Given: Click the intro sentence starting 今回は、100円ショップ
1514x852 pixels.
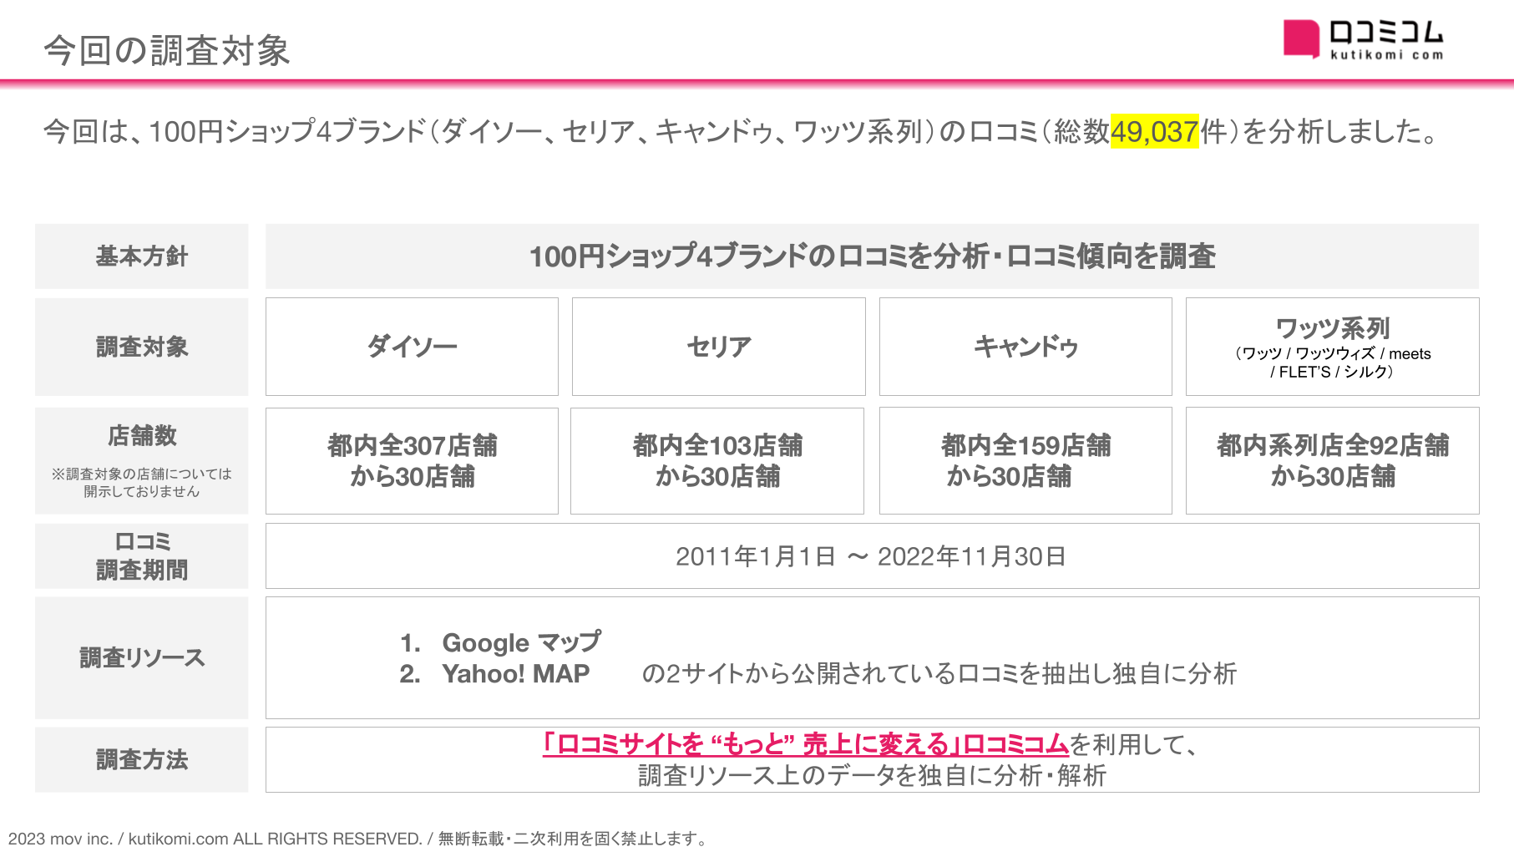Looking at the screenshot, I should 742,131.
